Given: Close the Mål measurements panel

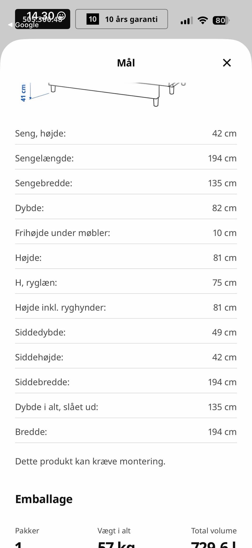Looking at the screenshot, I should [227, 63].
